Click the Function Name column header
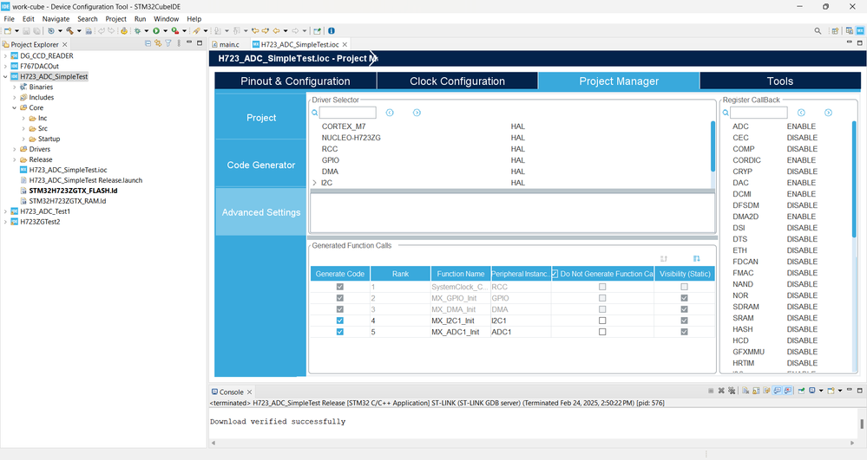 coord(461,274)
